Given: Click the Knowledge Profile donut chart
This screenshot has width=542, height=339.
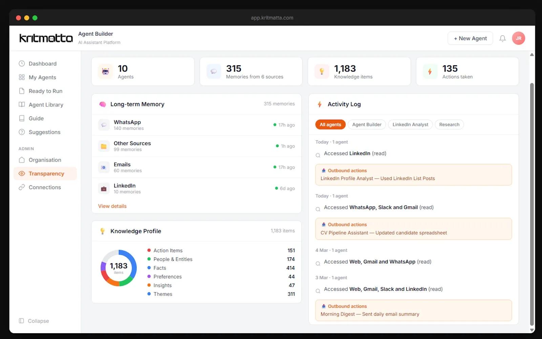Looking at the screenshot, I should click(x=119, y=268).
